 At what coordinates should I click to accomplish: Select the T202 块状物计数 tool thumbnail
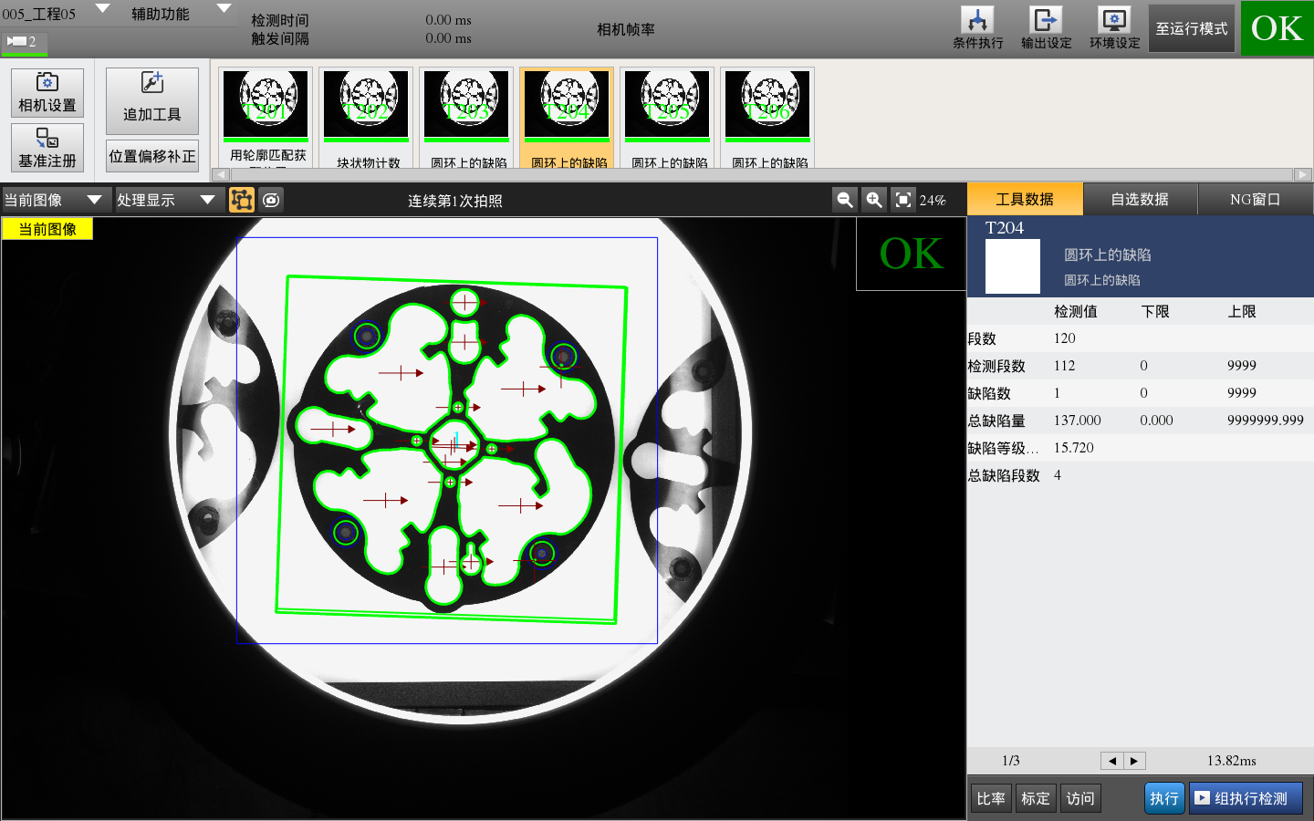tap(366, 117)
